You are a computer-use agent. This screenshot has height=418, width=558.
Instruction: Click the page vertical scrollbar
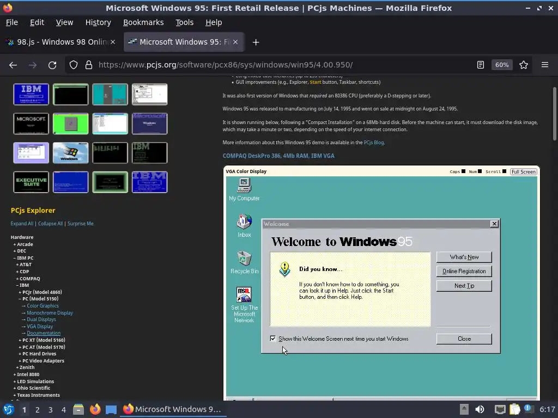(554, 114)
